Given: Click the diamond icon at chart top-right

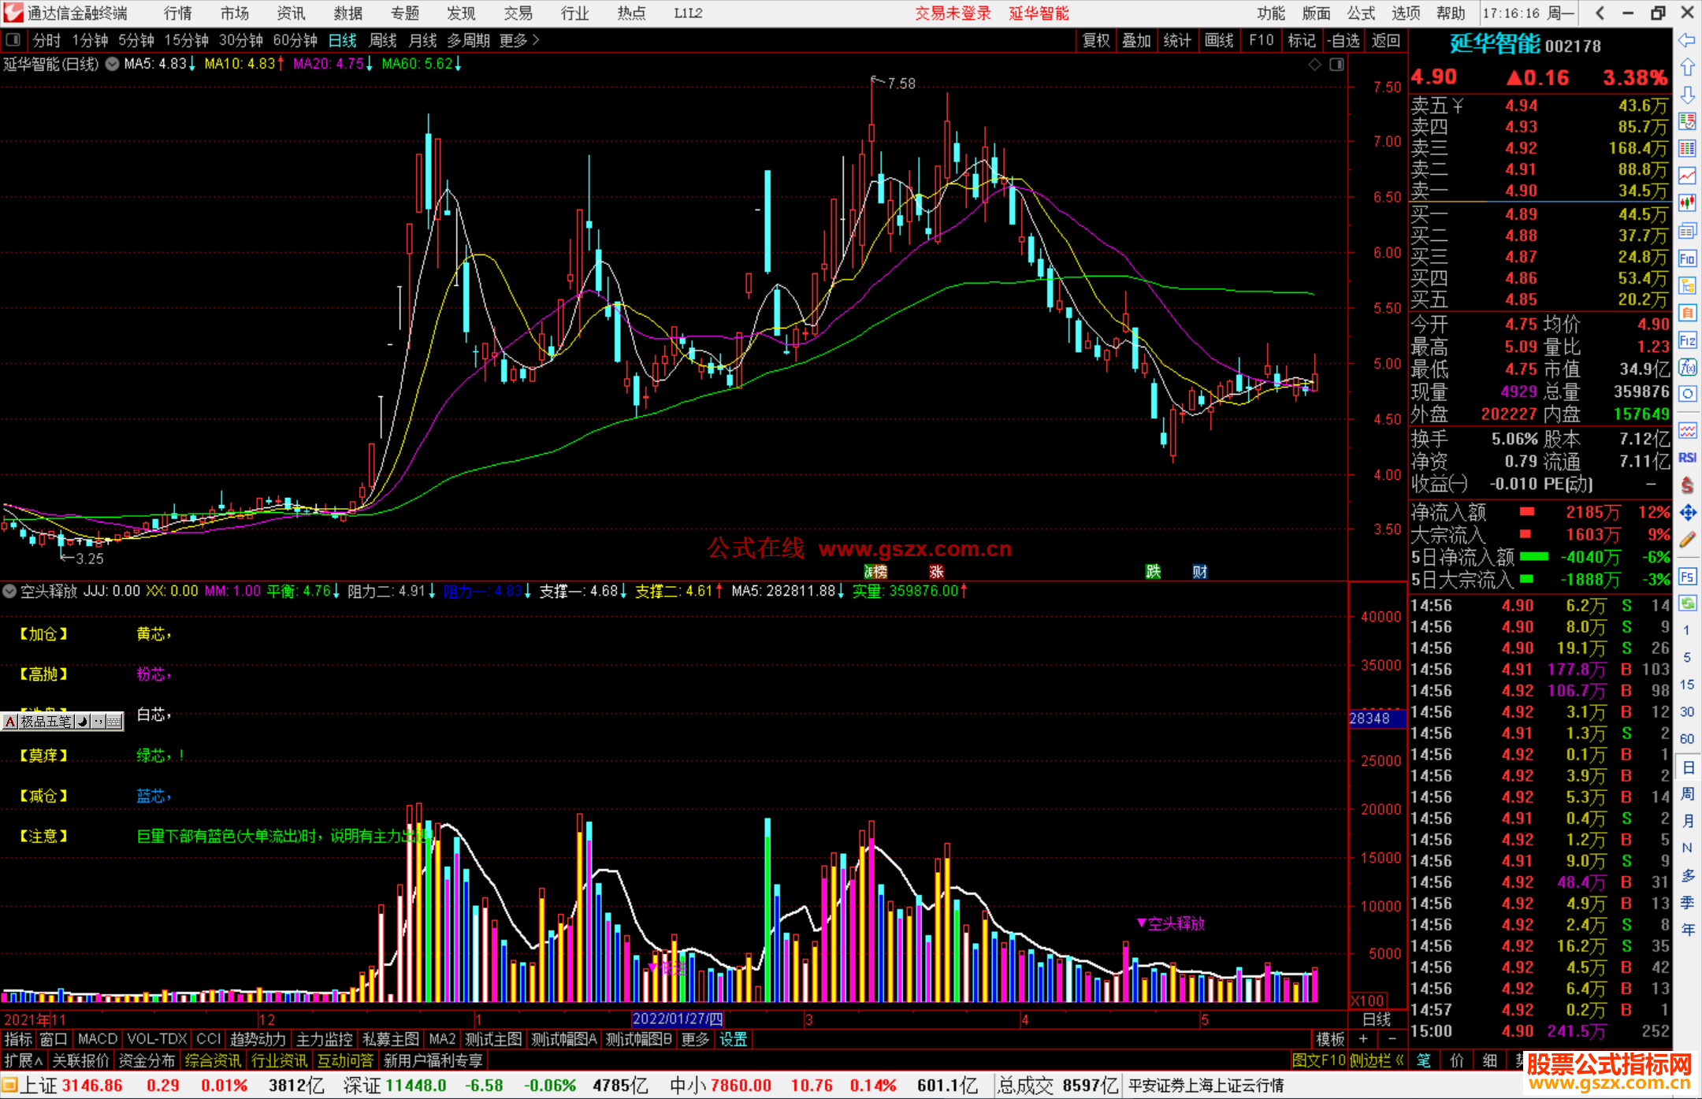Looking at the screenshot, I should pos(1314,65).
